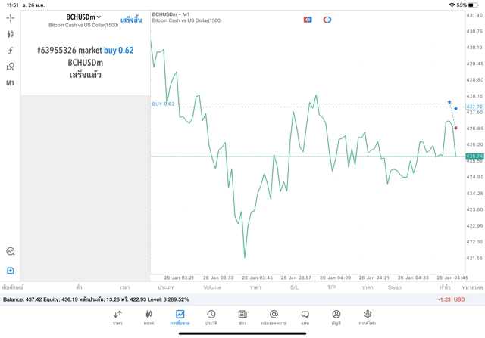Screen dimensions: 485x338
Task: Sort by T/P column header
Action: click(x=332, y=287)
